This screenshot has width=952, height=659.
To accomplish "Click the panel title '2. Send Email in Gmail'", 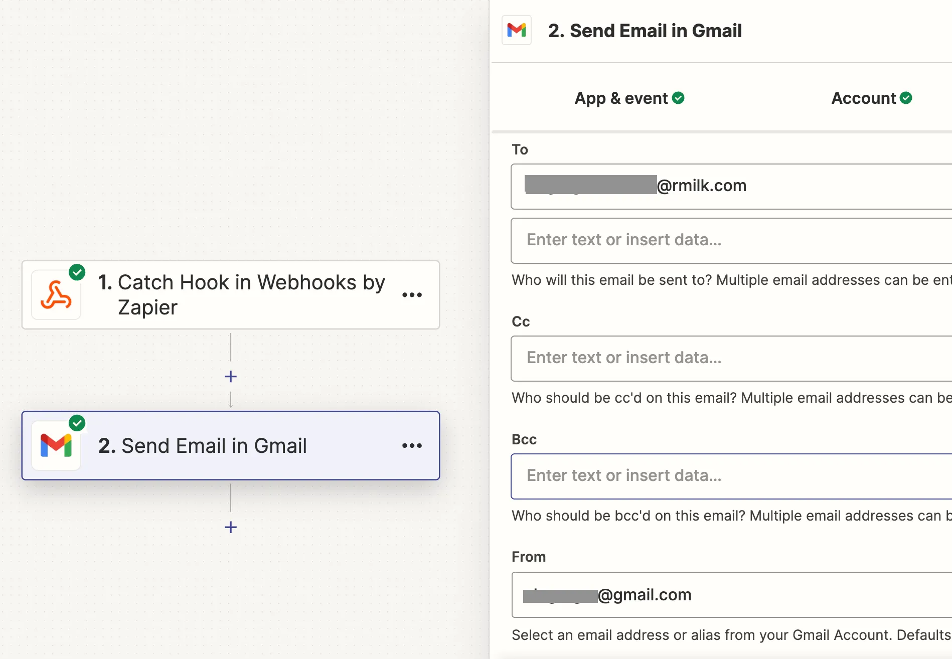I will (645, 31).
